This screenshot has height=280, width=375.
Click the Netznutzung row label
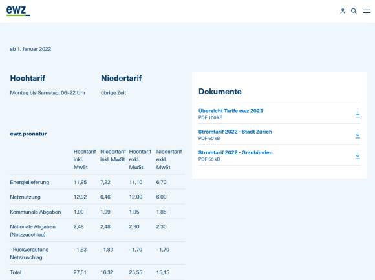click(25, 197)
